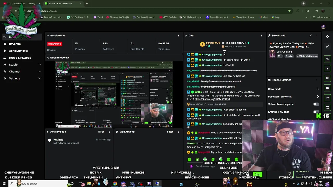Open Blerp Audio Clips bookmark

pos(118,17)
